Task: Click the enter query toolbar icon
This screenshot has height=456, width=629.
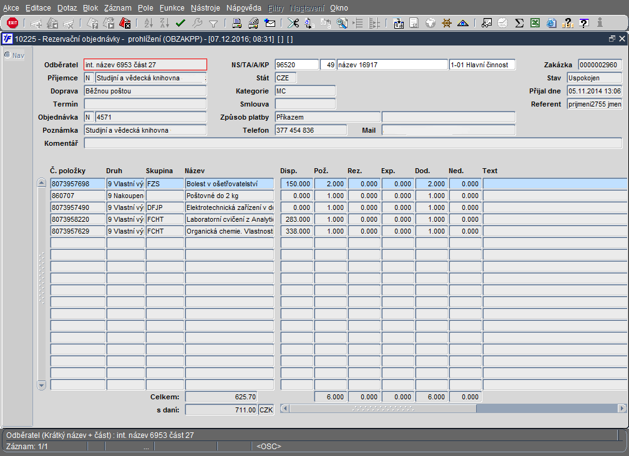Action: 92,24
